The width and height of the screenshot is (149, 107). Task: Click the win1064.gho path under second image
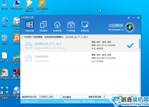coord(42,61)
